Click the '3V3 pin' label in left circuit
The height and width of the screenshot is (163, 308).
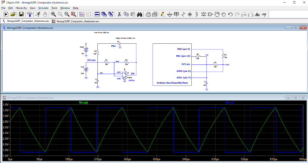click(x=91, y=60)
